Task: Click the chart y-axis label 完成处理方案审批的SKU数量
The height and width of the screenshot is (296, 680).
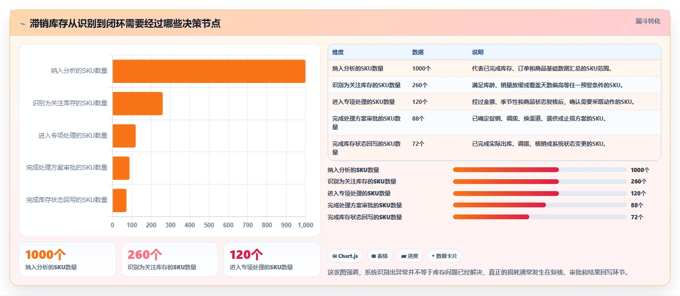Action: pyautogui.click(x=67, y=168)
